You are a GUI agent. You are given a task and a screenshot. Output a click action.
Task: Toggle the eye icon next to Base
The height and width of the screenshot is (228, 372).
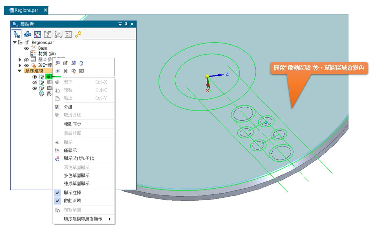tap(27, 48)
